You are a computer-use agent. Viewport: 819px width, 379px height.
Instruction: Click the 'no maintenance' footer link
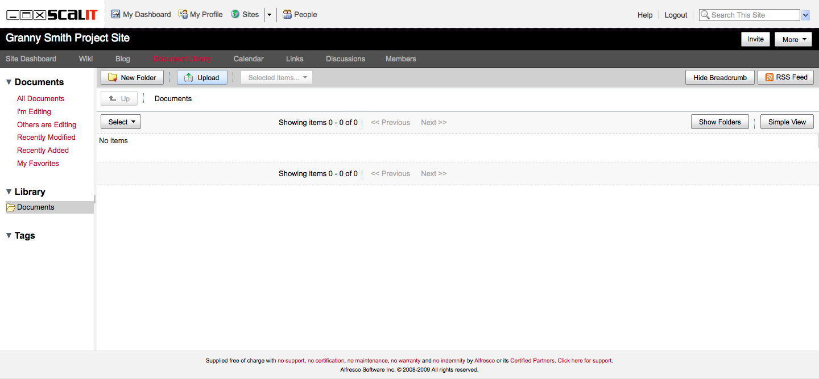[x=367, y=360]
